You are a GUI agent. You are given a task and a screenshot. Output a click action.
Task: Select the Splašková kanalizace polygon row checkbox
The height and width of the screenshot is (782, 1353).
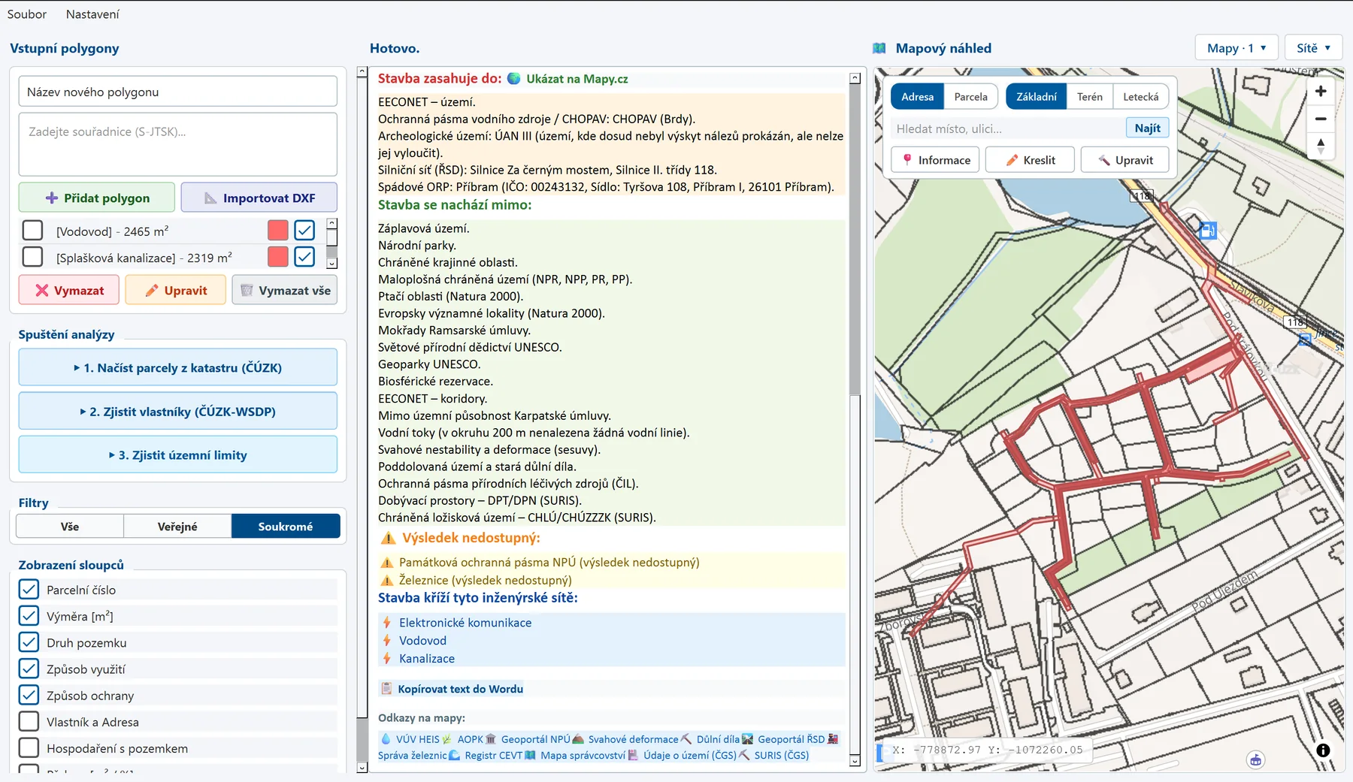coord(32,257)
